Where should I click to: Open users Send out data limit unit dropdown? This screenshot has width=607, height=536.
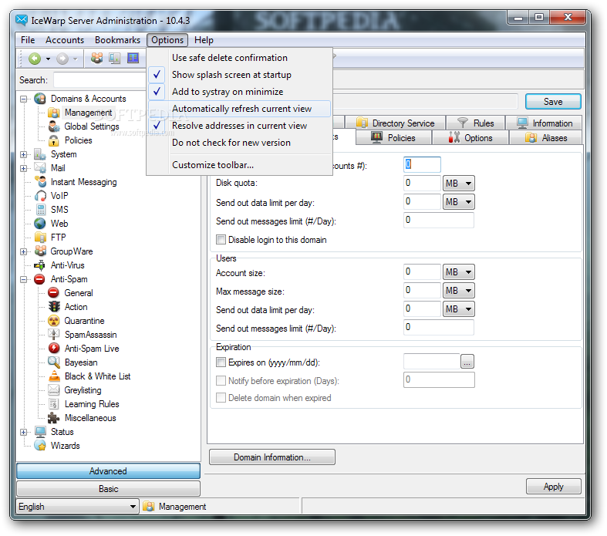[458, 309]
